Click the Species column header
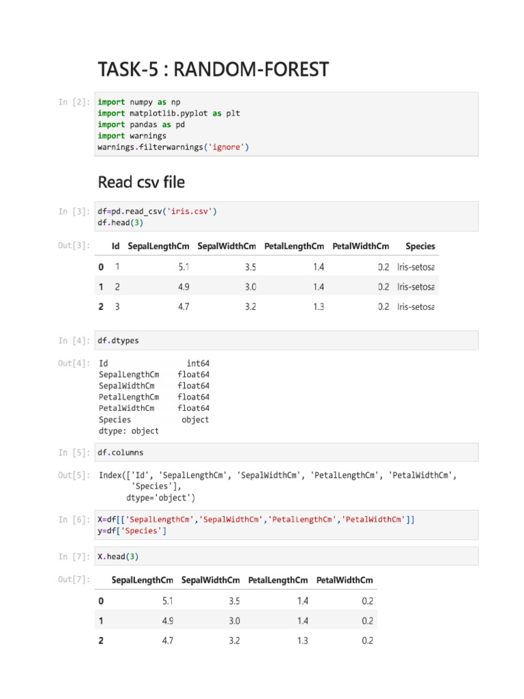 420,246
